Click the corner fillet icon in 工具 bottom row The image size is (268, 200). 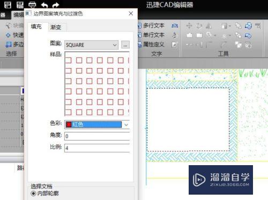pyautogui.click(x=209, y=45)
